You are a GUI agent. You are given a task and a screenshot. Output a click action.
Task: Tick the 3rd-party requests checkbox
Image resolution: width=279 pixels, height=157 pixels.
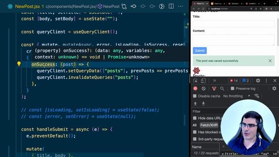pos(195,139)
